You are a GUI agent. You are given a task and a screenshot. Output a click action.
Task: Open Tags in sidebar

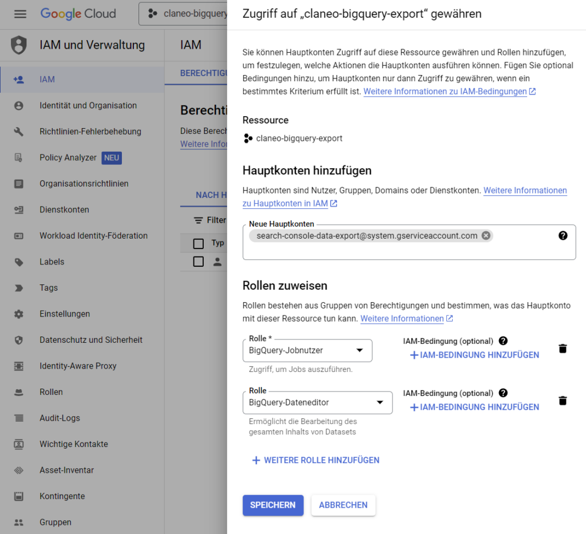click(x=49, y=288)
